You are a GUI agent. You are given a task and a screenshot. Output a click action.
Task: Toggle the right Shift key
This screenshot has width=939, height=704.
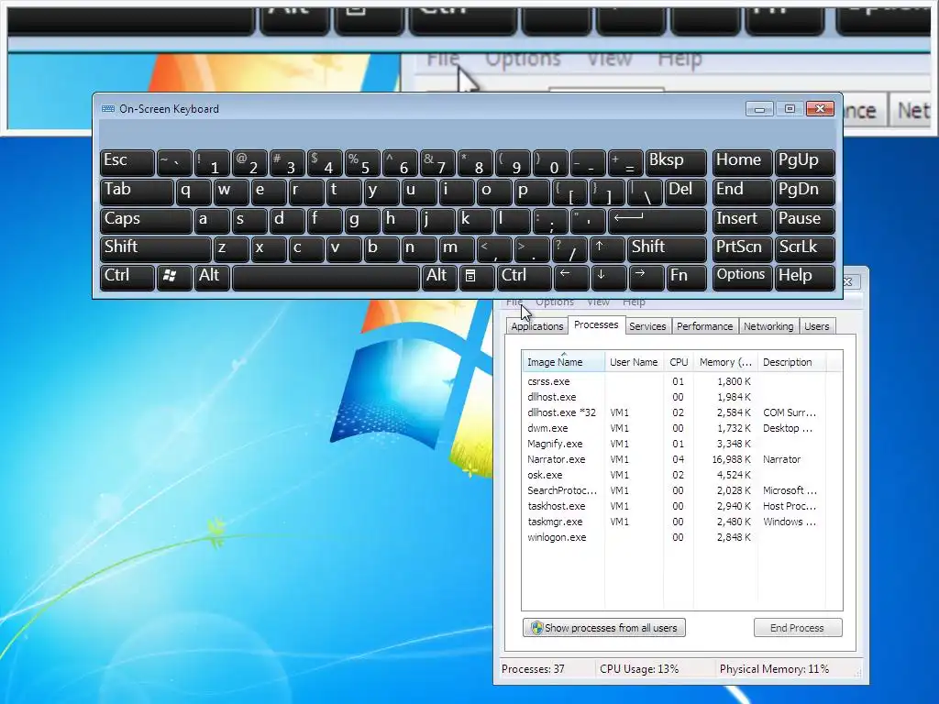pos(667,248)
